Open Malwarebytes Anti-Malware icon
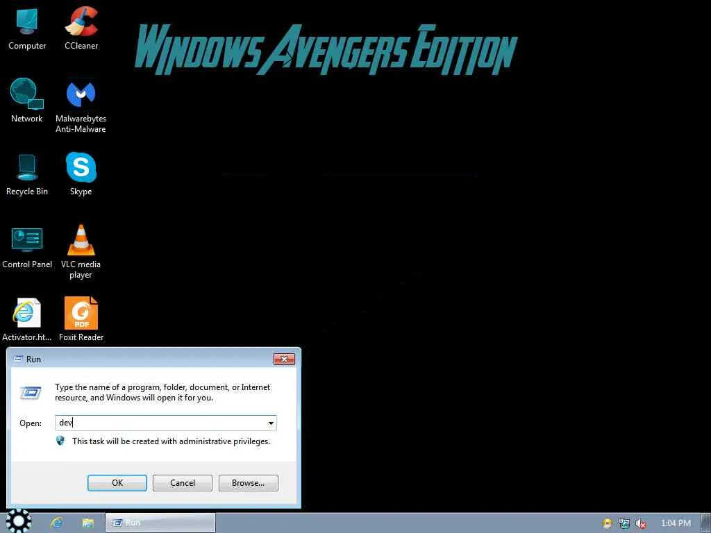The width and height of the screenshot is (711, 533). [81, 105]
